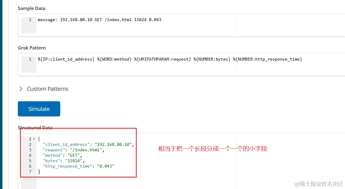Click line number 7 in Structured Data gutter
Screen dimensions: 345x189
(x=30, y=172)
